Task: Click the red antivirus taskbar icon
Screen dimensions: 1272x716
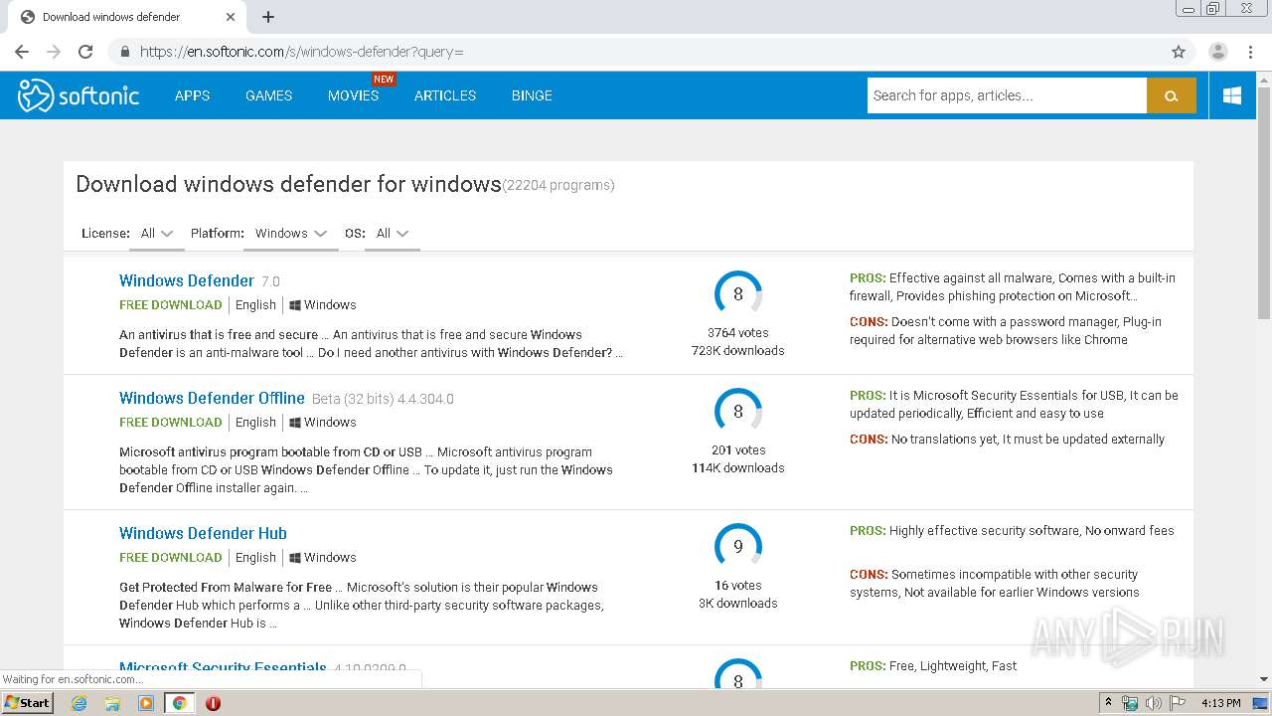Action: (x=213, y=703)
